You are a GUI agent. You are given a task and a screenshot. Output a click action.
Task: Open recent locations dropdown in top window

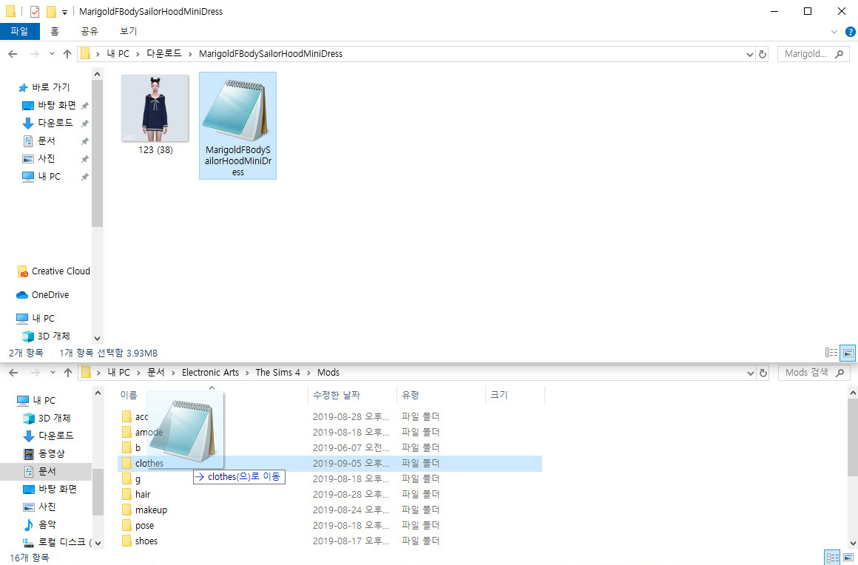[x=52, y=53]
